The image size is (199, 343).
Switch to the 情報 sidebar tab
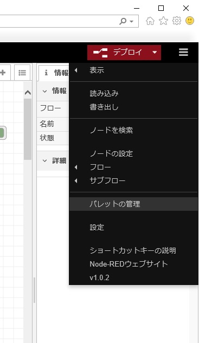[54, 73]
